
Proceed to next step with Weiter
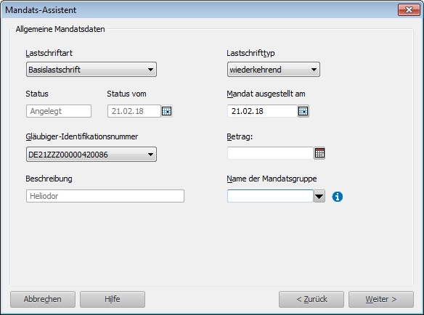[x=381, y=299]
